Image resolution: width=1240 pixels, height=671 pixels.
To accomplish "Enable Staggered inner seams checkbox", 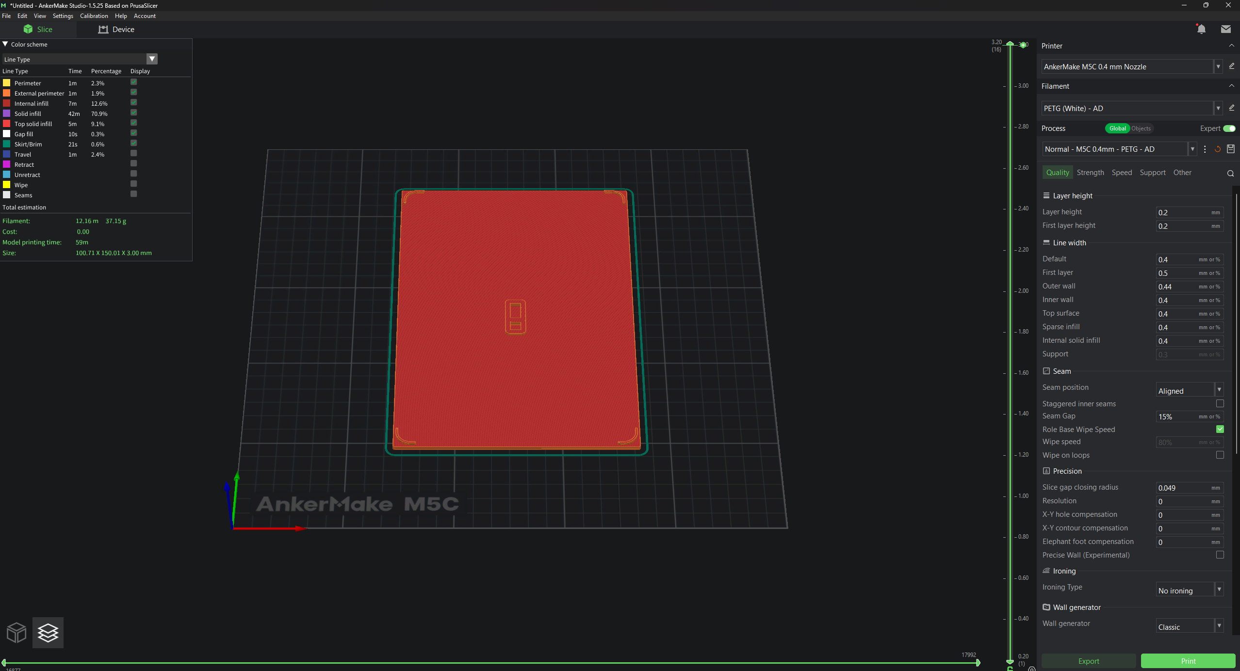I will [x=1220, y=403].
